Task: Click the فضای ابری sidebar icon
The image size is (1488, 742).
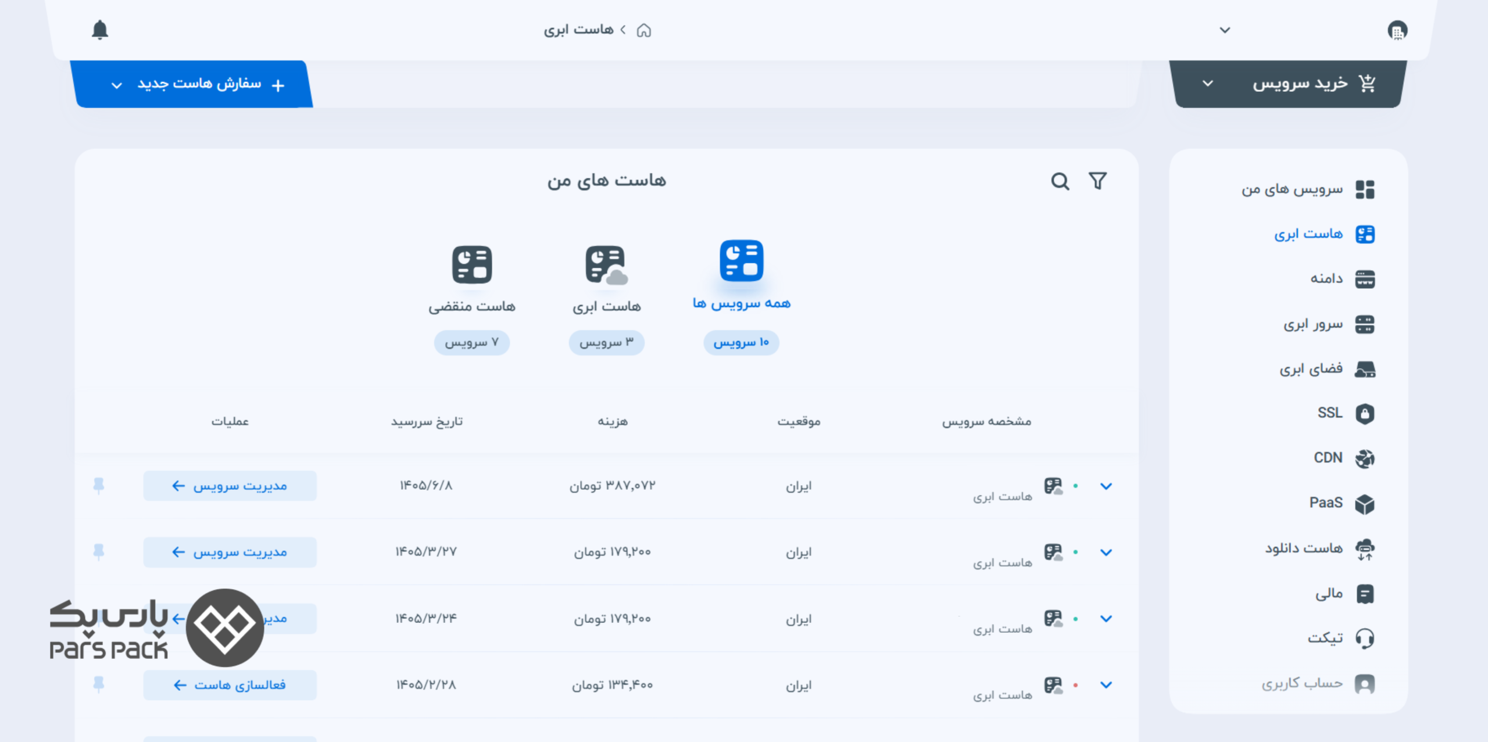Action: point(1365,369)
